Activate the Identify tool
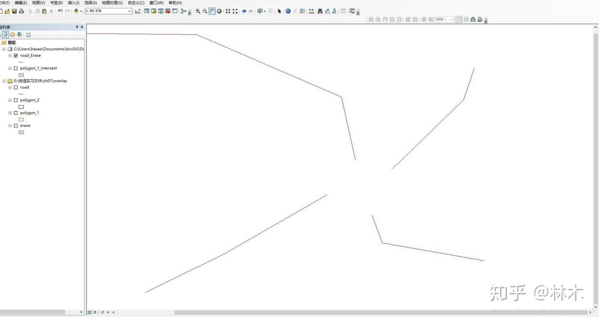Image resolution: width=599 pixels, height=317 pixels. (288, 11)
